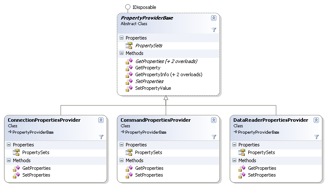
Task: Collapse the Methods section in ConnectionPropertiesProvider
Action: tap(9, 160)
